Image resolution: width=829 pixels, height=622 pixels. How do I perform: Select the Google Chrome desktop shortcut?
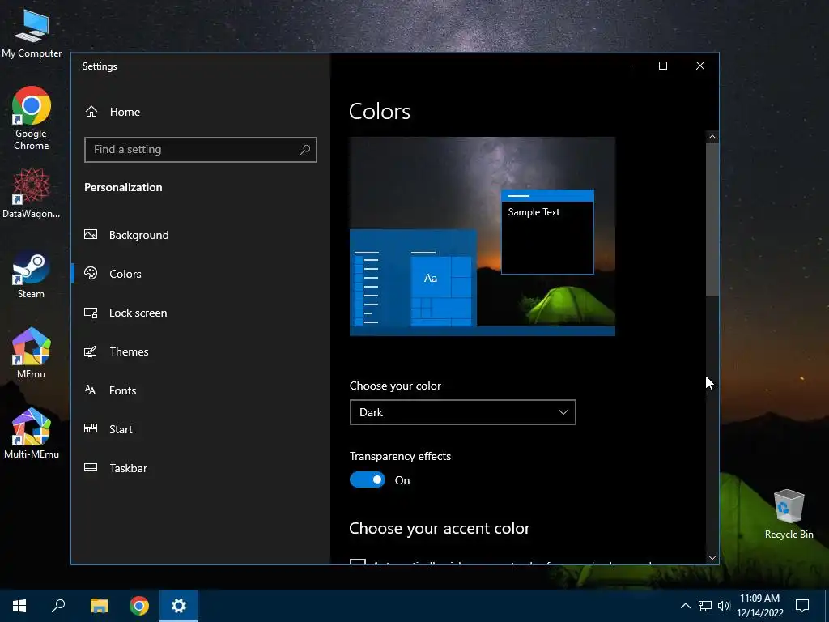coord(32,118)
